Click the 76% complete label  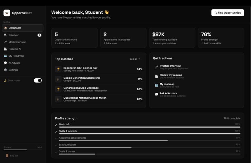232,119
